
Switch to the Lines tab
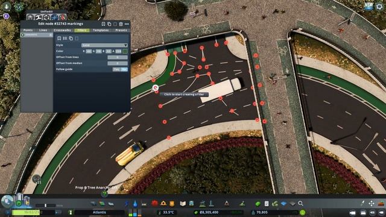[x=43, y=30]
